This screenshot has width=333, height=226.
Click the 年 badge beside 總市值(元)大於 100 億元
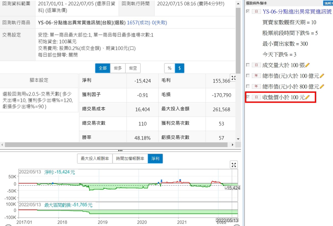tap(256, 76)
